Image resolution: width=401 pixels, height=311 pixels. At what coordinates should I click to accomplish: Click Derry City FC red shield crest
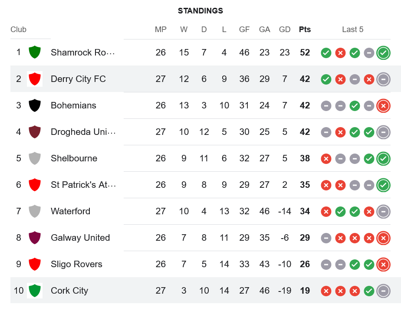coord(35,79)
